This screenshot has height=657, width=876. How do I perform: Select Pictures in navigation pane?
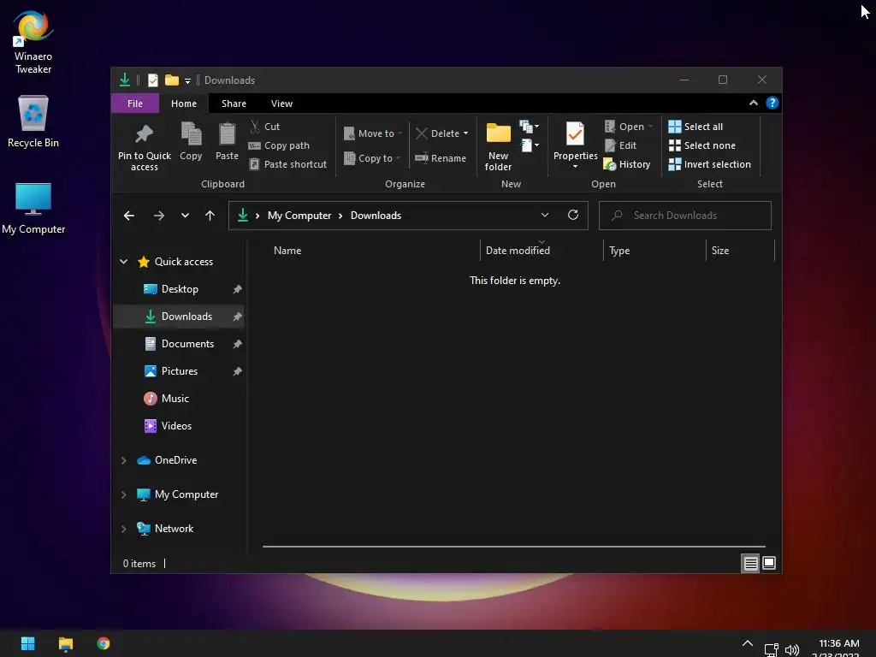coord(180,371)
